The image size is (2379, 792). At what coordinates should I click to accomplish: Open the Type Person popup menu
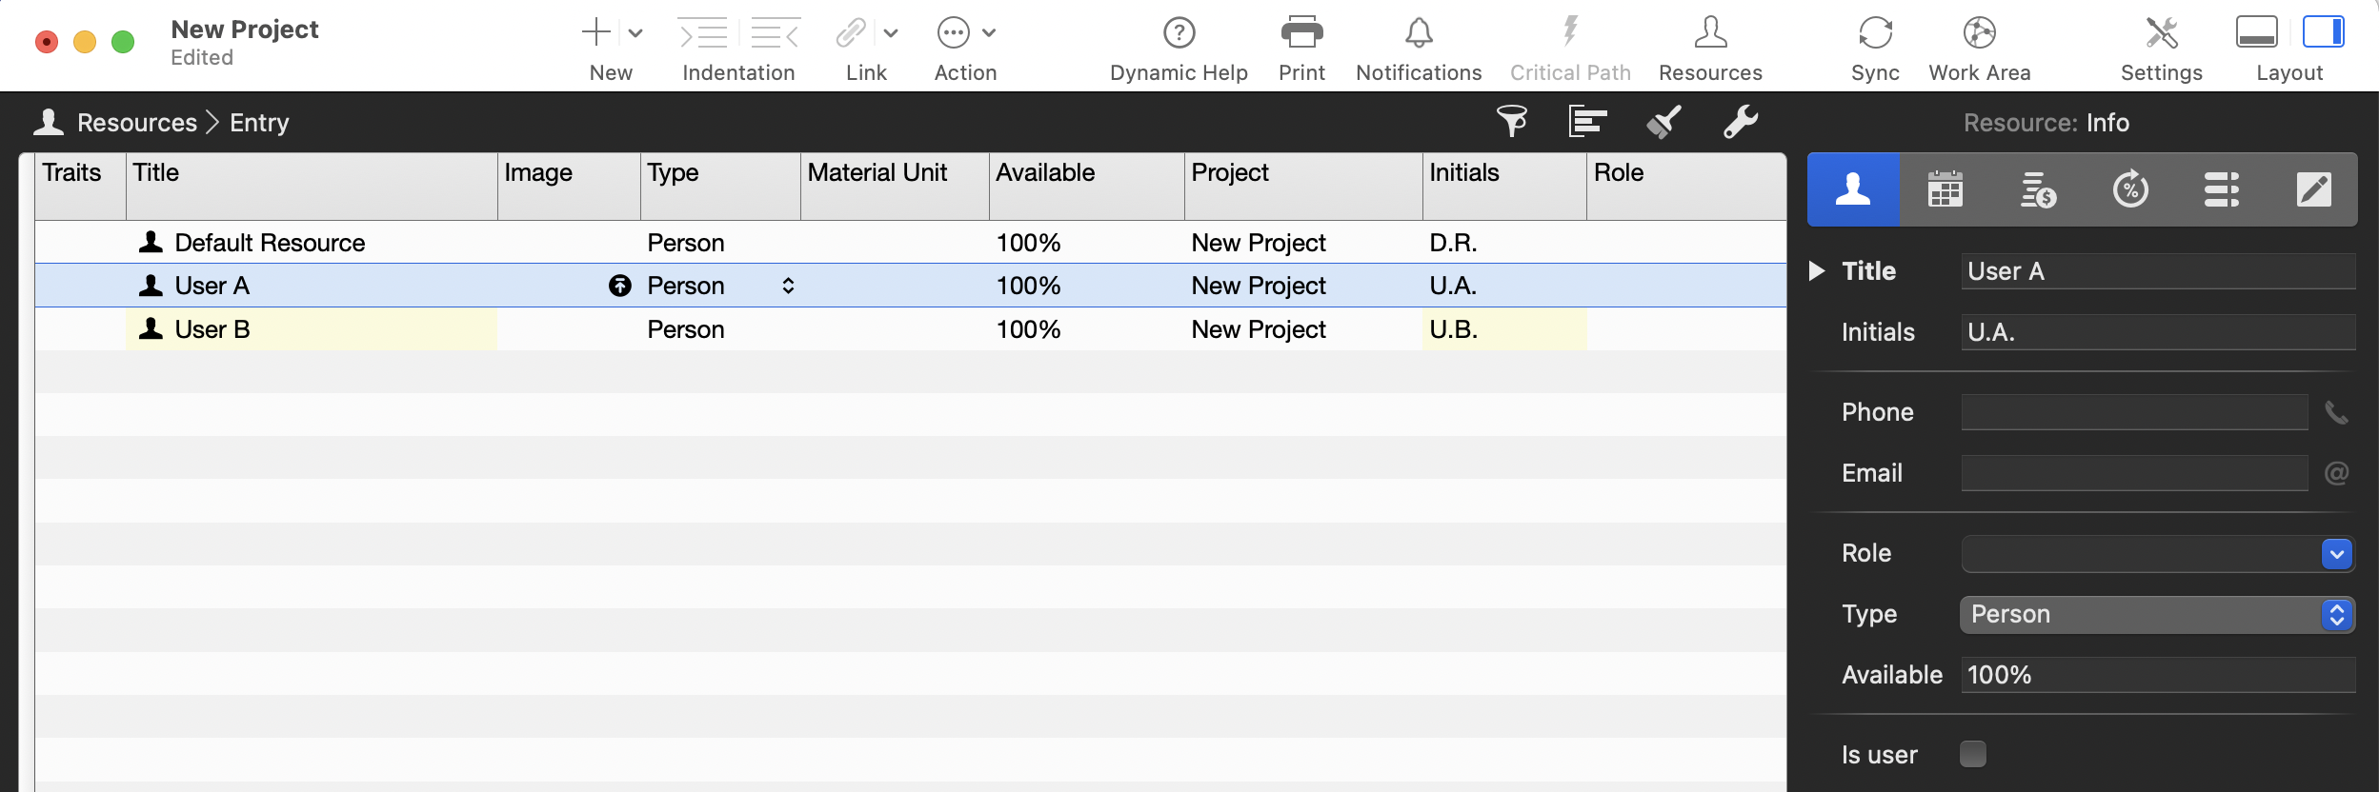[x=2156, y=615]
